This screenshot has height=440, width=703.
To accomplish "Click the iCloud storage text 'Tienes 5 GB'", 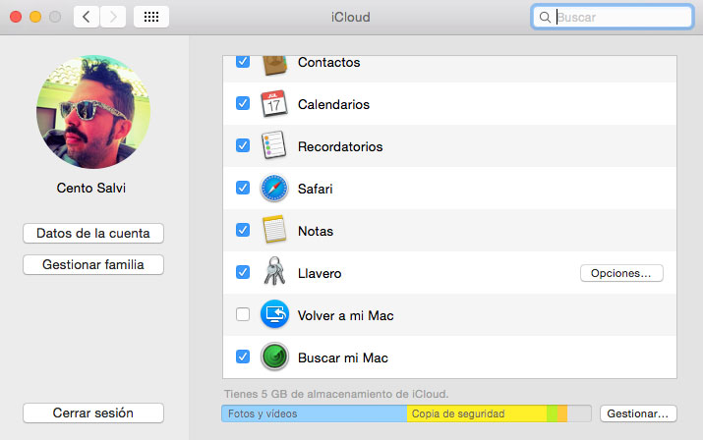I will coord(336,394).
